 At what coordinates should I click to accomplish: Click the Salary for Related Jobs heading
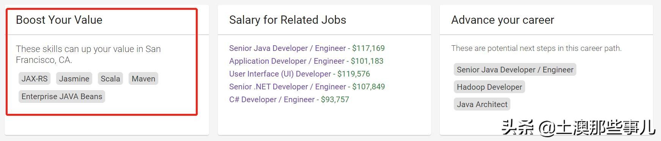[288, 20]
